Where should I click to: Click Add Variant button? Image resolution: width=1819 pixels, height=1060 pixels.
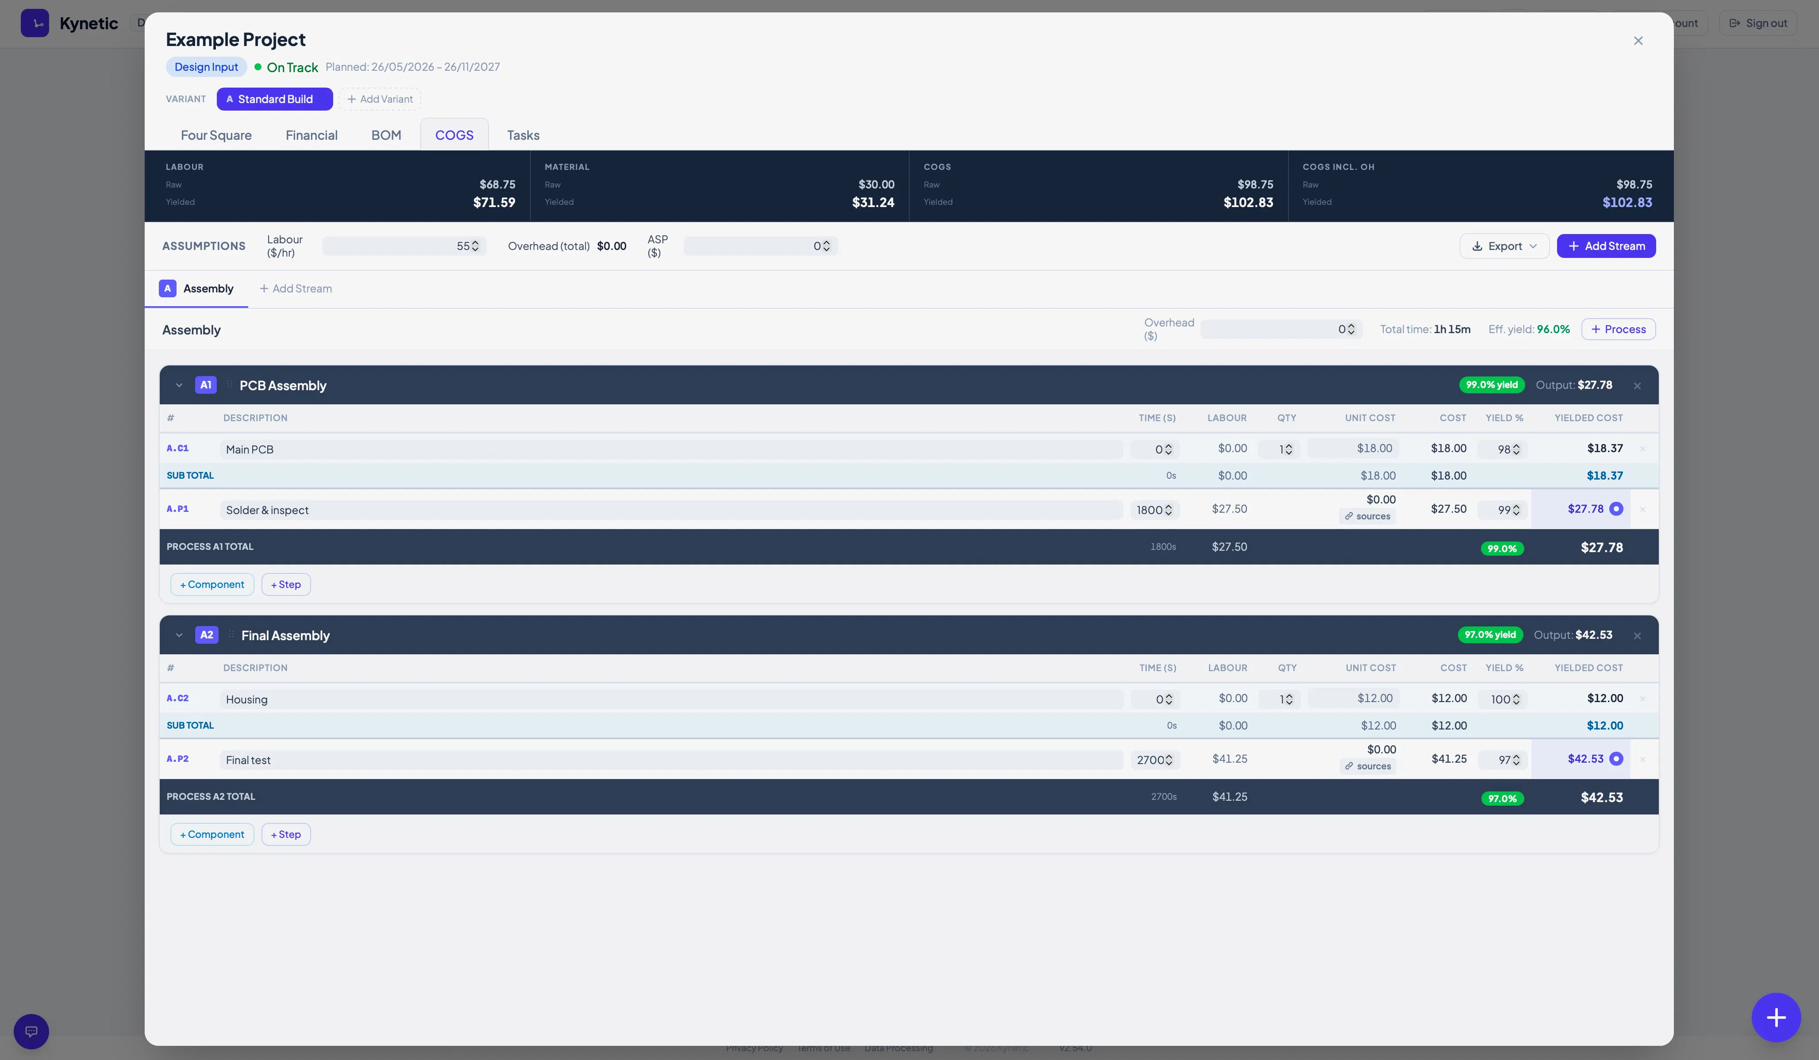click(380, 99)
